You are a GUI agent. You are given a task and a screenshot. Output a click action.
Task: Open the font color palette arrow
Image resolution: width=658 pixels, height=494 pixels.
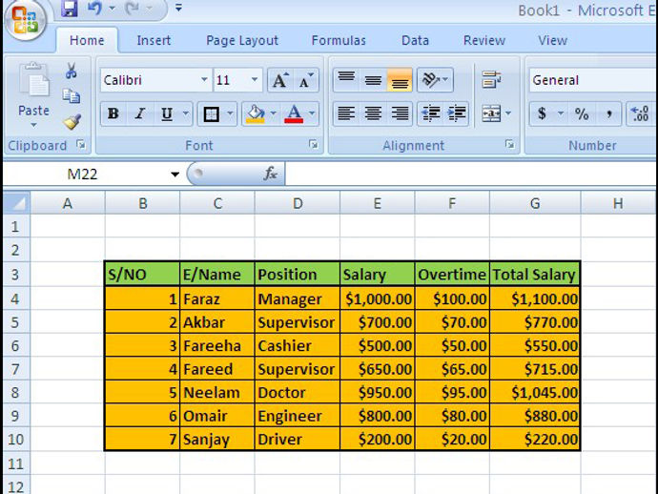(x=312, y=113)
